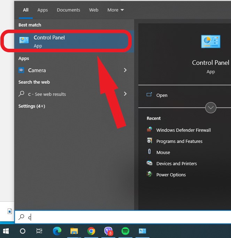This screenshot has height=238, width=231.
Task: Open Spotify from the taskbar
Action: click(x=125, y=231)
